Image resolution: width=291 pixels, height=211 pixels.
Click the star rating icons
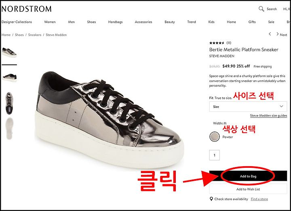point(217,43)
